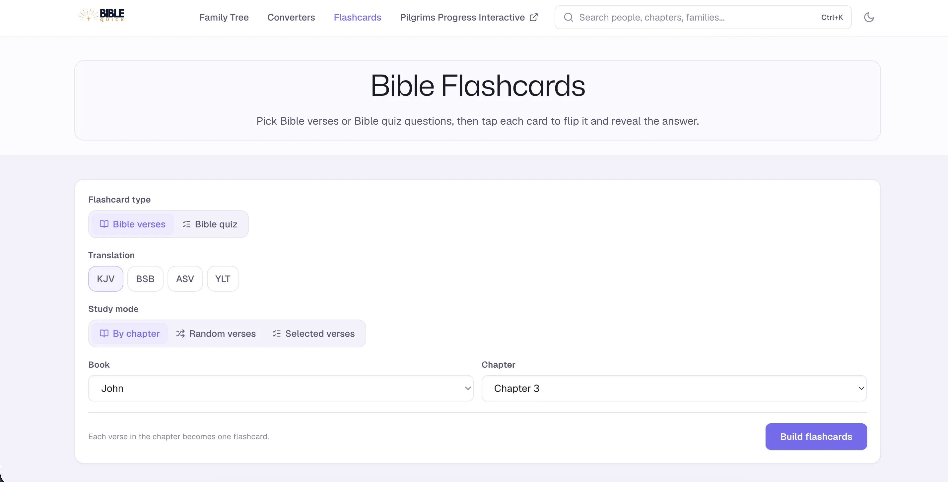Click the 'Pick Bible verses or Bible quiz' description
948x482 pixels.
478,121
